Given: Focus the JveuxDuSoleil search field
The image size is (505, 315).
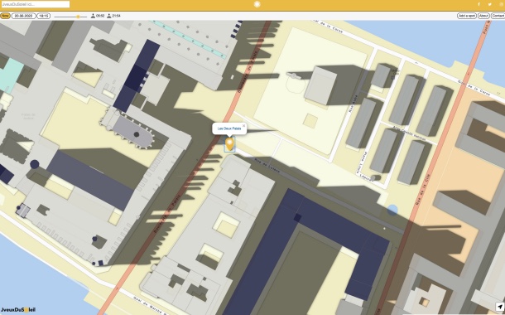Looking at the screenshot, I should pos(35,4).
